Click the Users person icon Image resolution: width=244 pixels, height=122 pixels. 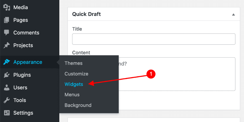[x=7, y=88]
